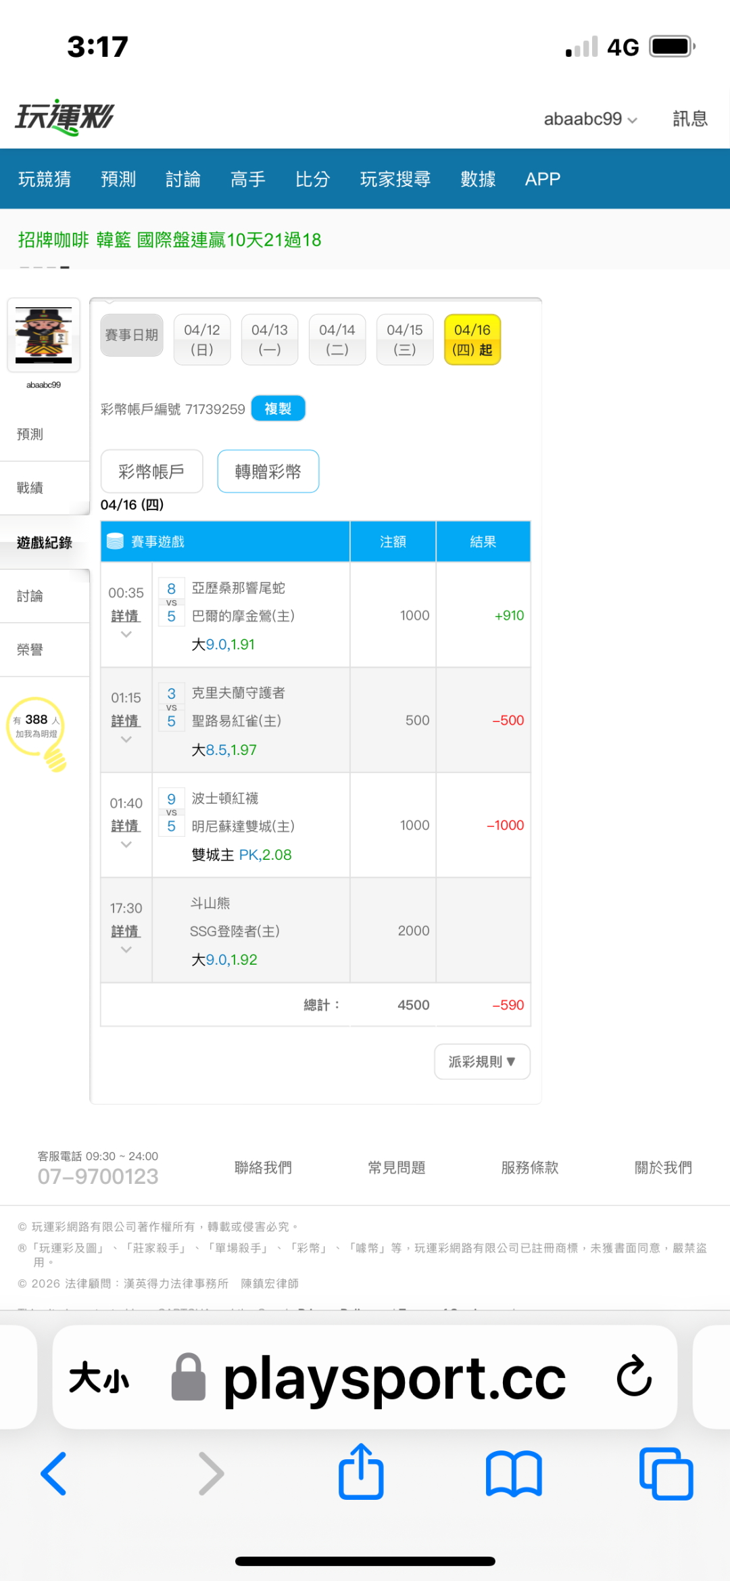
Task: Tap the Safari share icon
Action: (x=361, y=1472)
